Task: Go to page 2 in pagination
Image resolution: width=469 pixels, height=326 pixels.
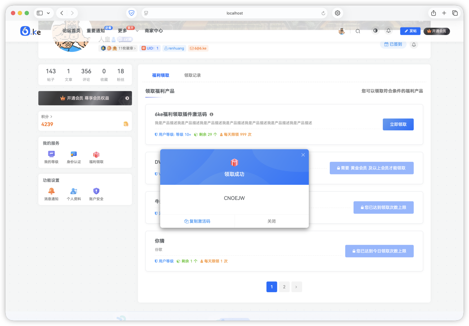Action: pos(284,287)
